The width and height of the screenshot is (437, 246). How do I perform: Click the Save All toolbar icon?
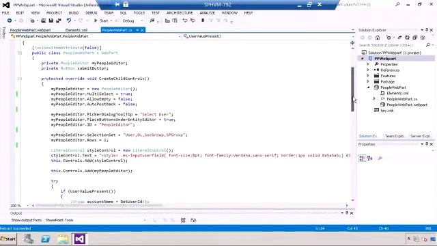pos(59,20)
